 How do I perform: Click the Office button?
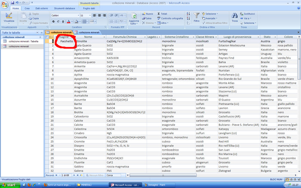(x=5, y=5)
